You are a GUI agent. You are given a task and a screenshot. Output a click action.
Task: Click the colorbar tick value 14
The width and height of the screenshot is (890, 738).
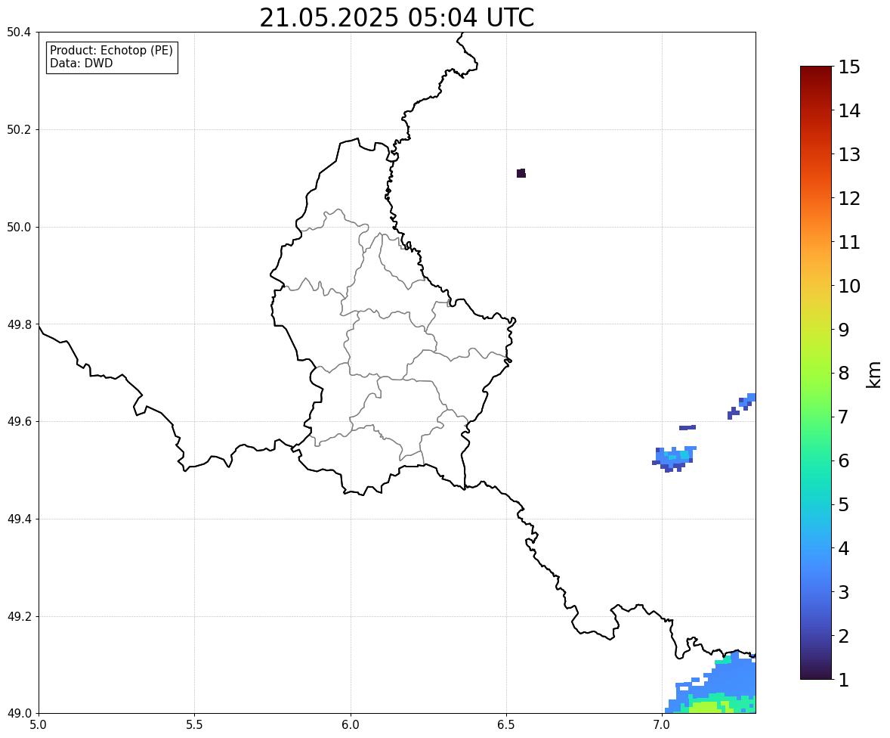pyautogui.click(x=849, y=111)
